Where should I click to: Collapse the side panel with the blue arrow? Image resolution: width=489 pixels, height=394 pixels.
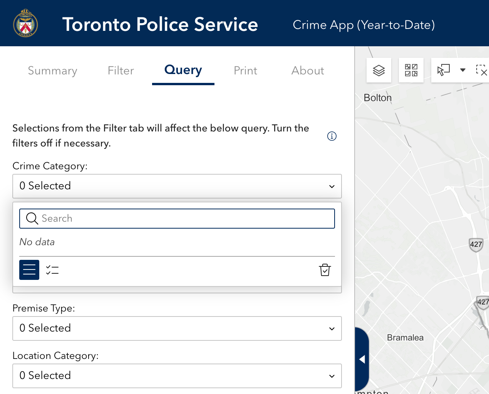click(x=362, y=359)
